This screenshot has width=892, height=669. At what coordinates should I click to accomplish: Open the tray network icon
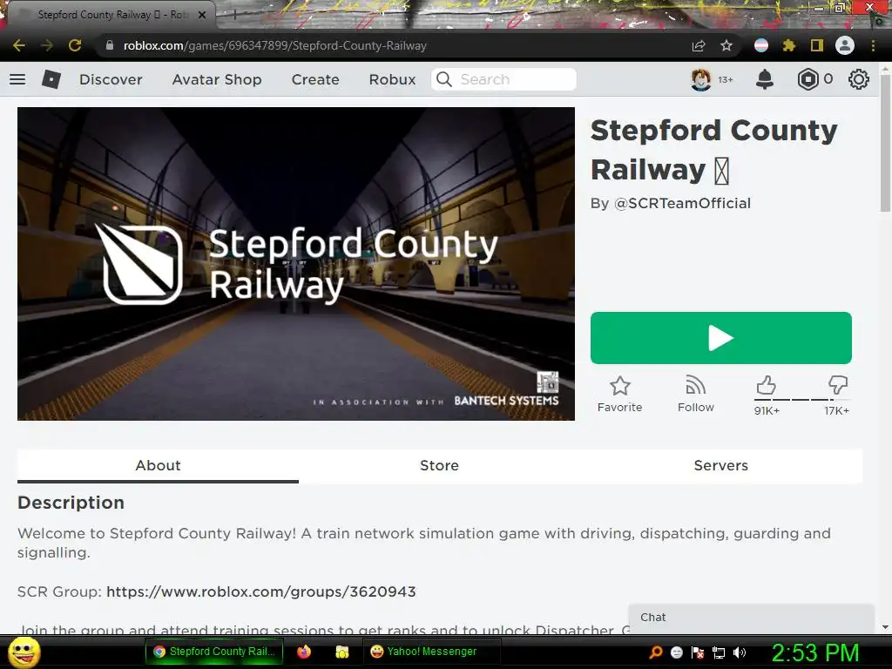click(719, 652)
